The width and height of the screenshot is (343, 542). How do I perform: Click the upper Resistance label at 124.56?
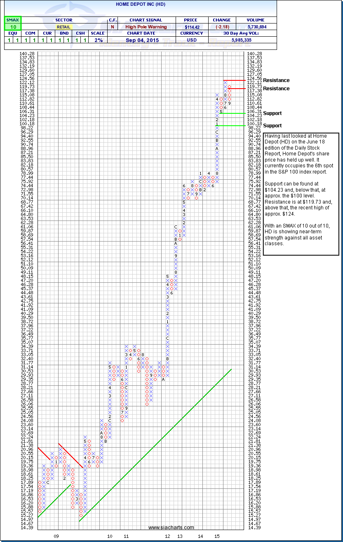[x=276, y=80]
